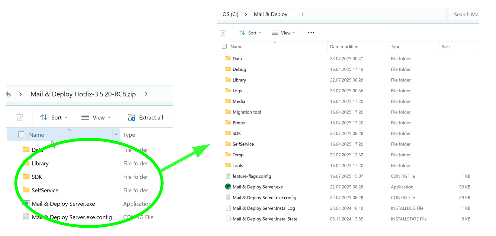Image resolution: width=496 pixels, height=236 pixels.
Task: Select the Migration tool folder icon
Action: (228, 112)
